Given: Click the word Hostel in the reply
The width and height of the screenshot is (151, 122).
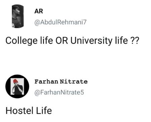Looking at the screenshot, I should tap(18, 111).
